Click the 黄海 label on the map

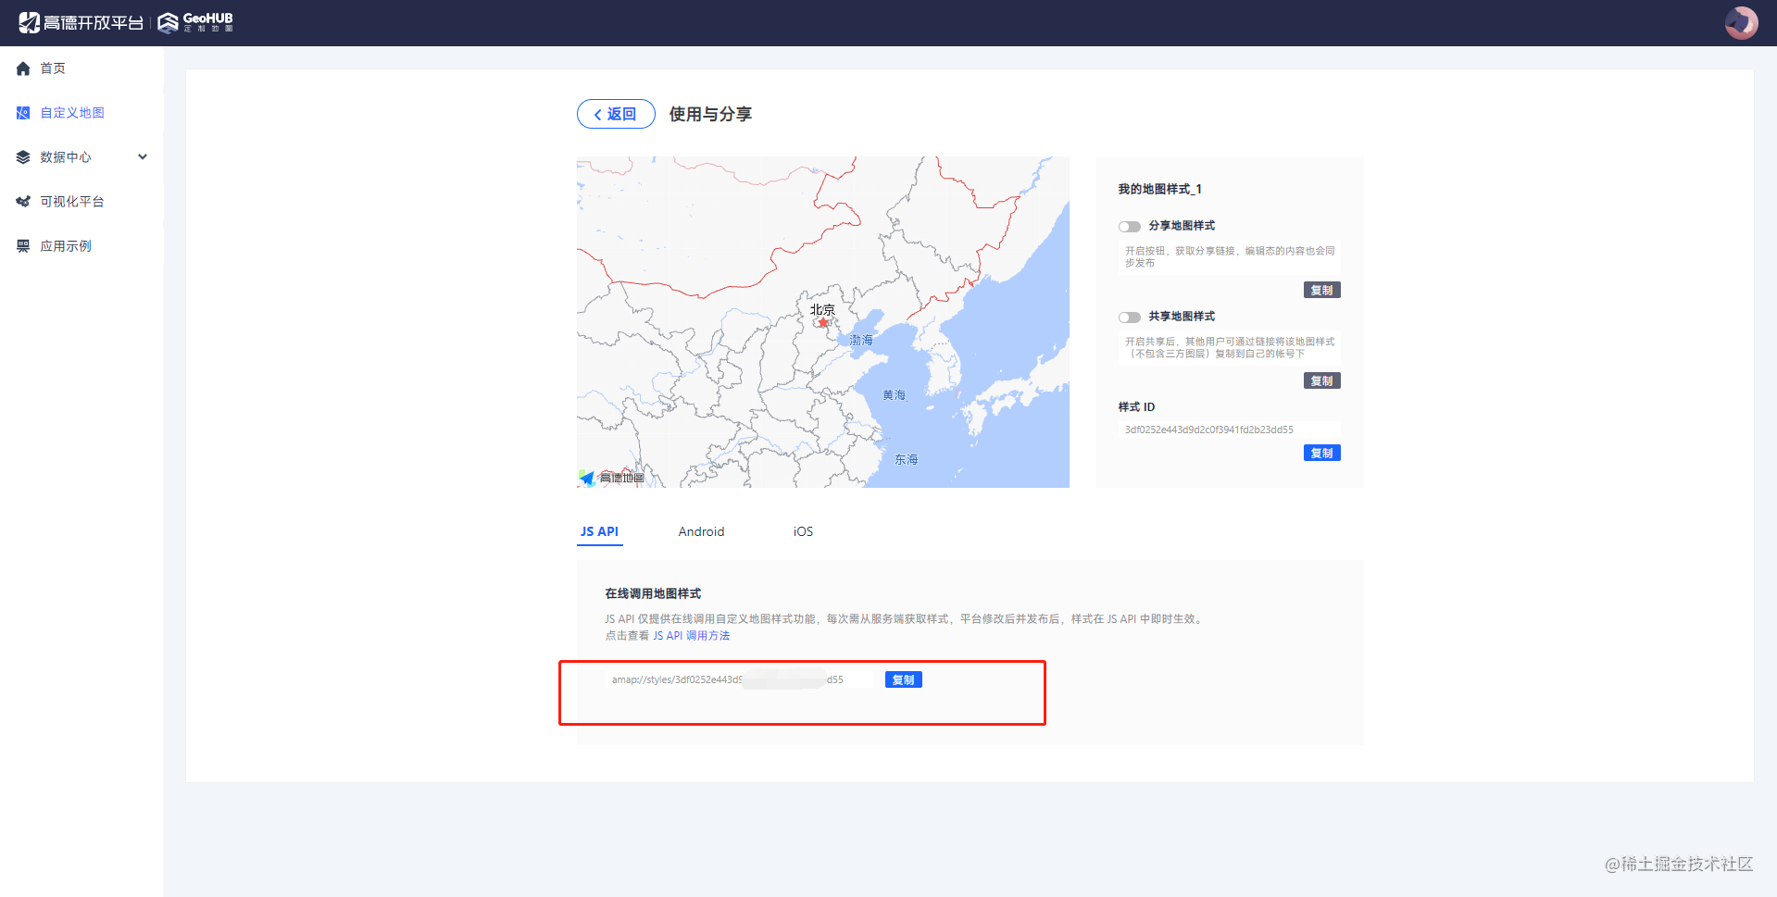pos(894,395)
